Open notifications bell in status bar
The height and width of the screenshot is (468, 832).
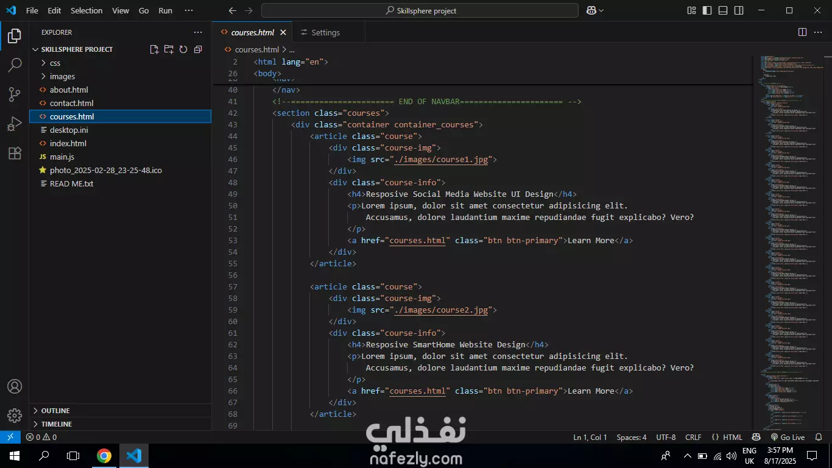coord(819,437)
